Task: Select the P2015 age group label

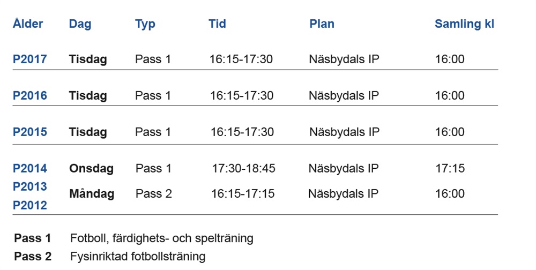Action: click(30, 132)
